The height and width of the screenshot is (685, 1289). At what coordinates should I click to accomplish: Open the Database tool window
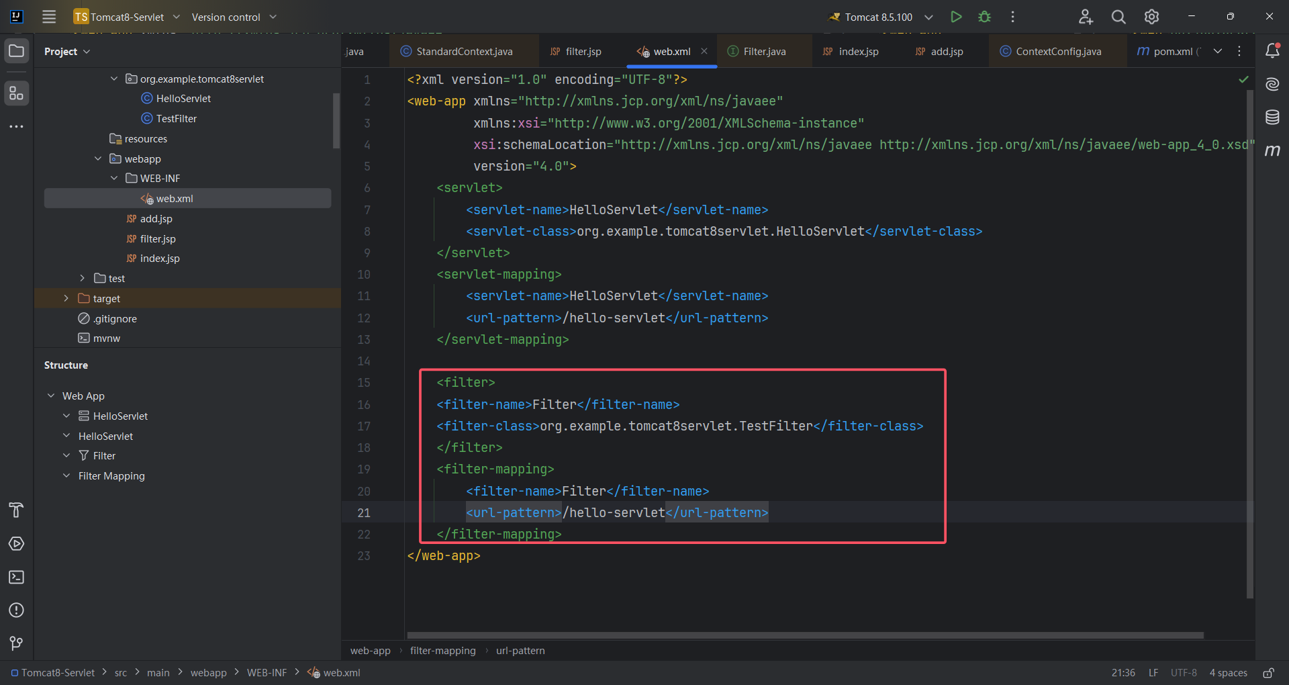pos(1272,118)
